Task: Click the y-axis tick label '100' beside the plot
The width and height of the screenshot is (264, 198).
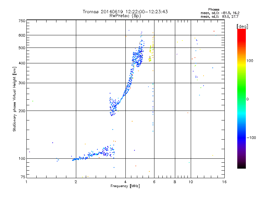Action: [x=22, y=159]
